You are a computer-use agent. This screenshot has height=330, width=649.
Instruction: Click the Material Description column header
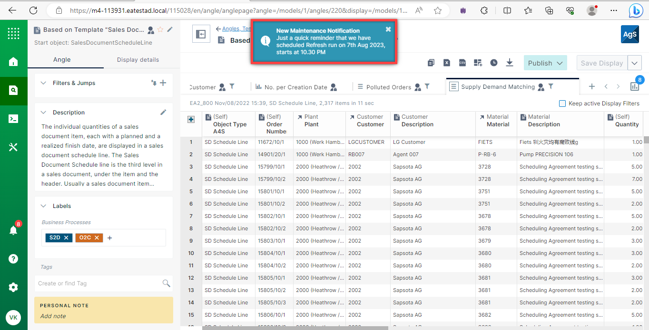pos(560,124)
